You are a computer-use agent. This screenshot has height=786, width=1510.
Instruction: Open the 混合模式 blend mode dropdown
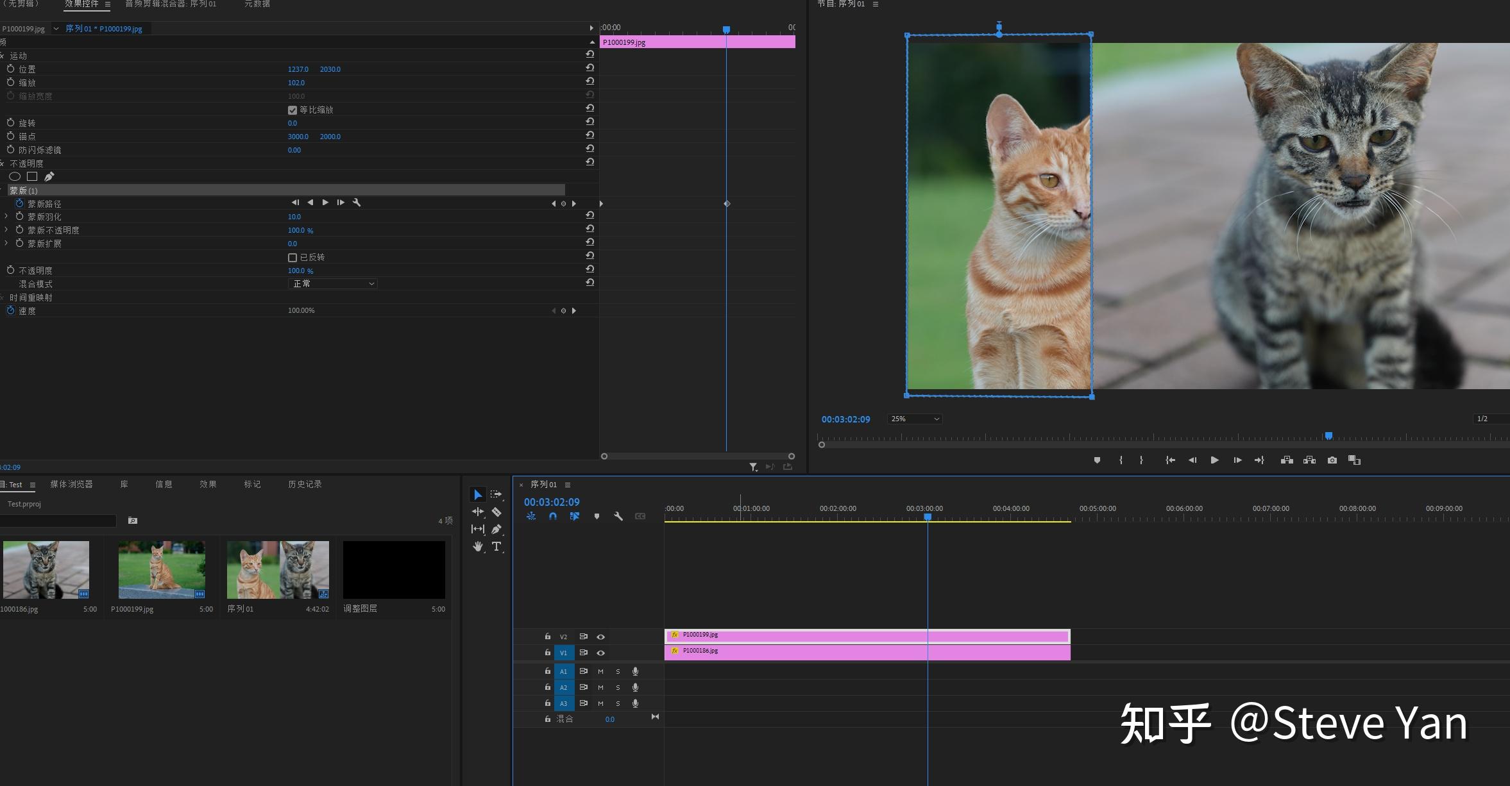pos(332,283)
